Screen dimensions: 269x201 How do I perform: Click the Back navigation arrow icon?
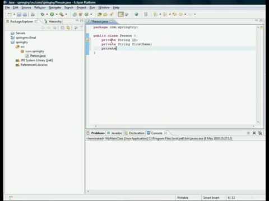click(180, 15)
